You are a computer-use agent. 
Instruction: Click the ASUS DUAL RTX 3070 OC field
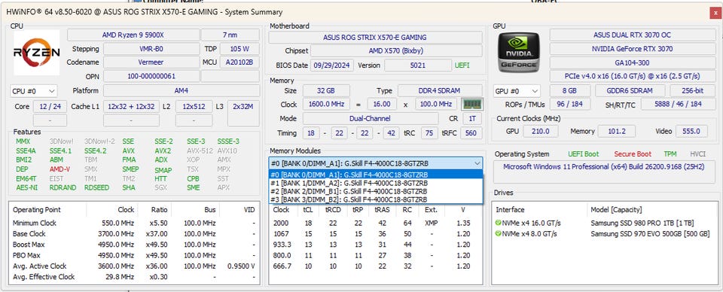click(x=632, y=35)
